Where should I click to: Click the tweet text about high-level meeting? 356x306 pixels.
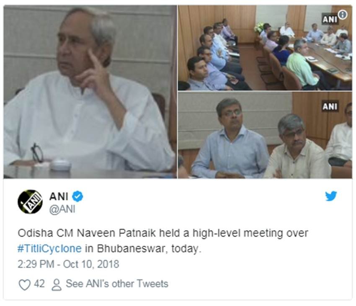tap(163, 241)
